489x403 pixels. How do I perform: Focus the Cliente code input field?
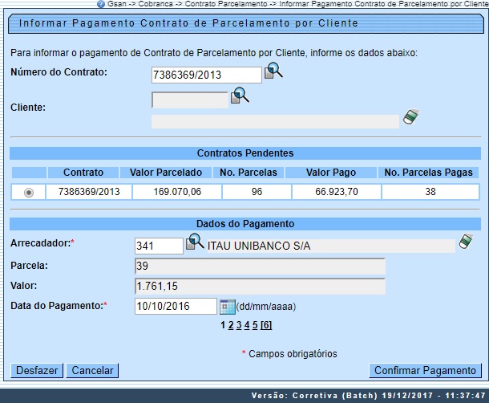point(189,100)
